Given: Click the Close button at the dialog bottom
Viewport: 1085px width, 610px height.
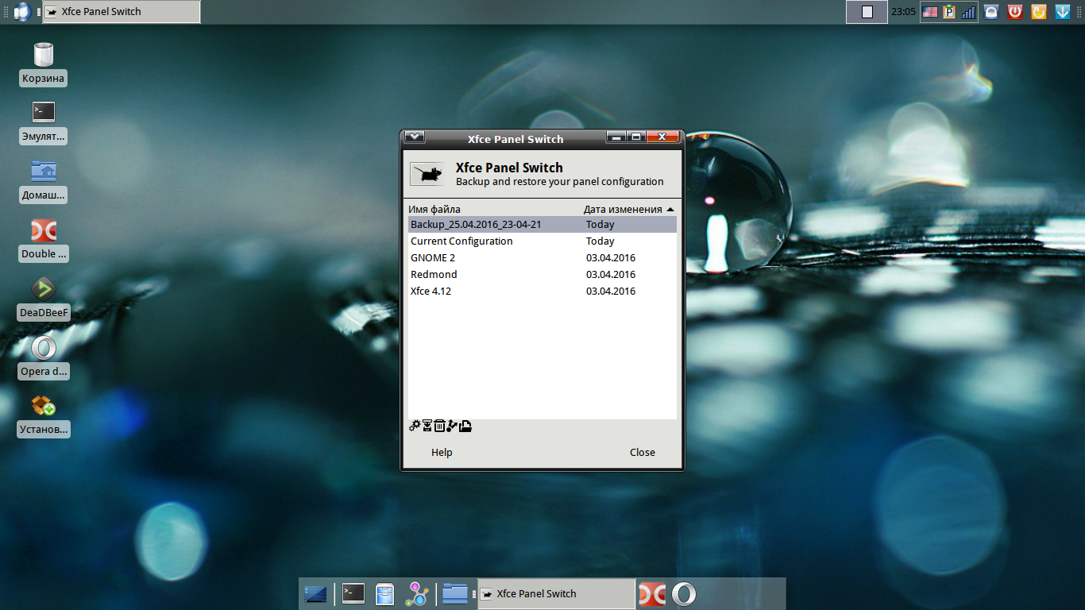Looking at the screenshot, I should pos(643,453).
